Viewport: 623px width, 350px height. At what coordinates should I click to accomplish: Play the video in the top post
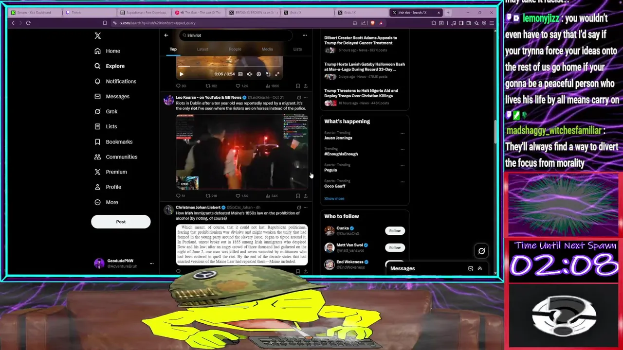[182, 74]
